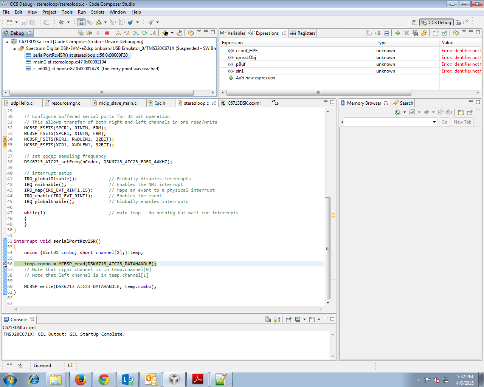The height and width of the screenshot is (387, 484).
Task: Click the Step Into icon in Debug toolbar
Action: pos(118,33)
